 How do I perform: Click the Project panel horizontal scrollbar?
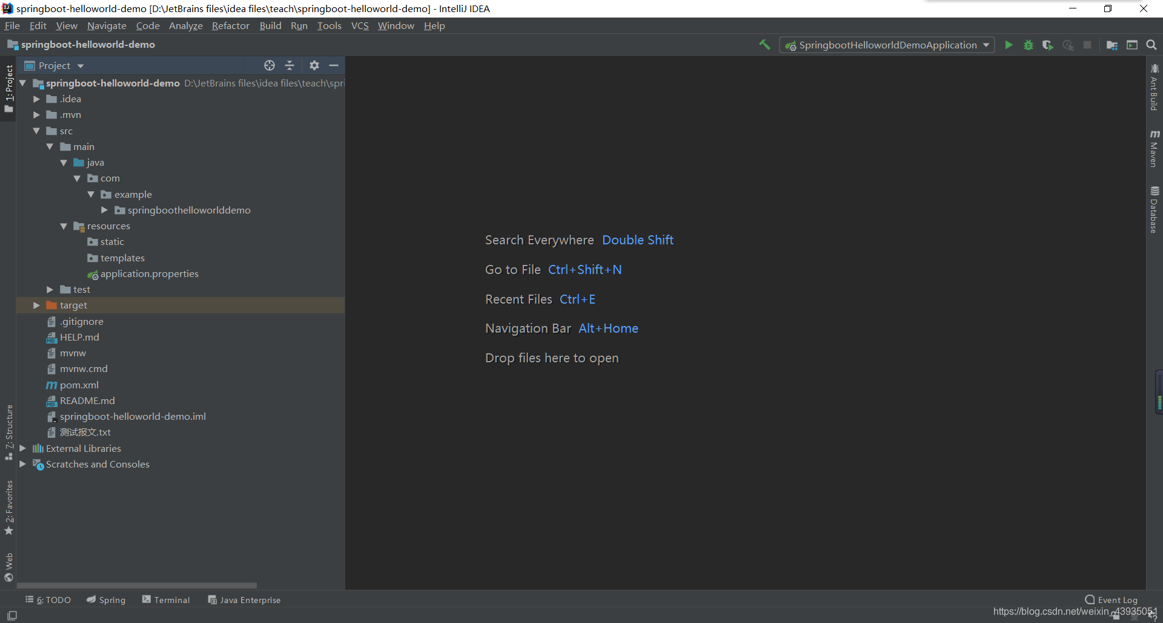pyautogui.click(x=137, y=585)
